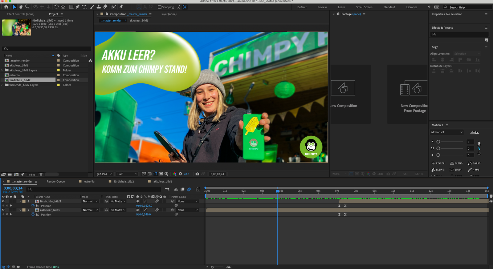Select the Clone Stamp tool

99,7
